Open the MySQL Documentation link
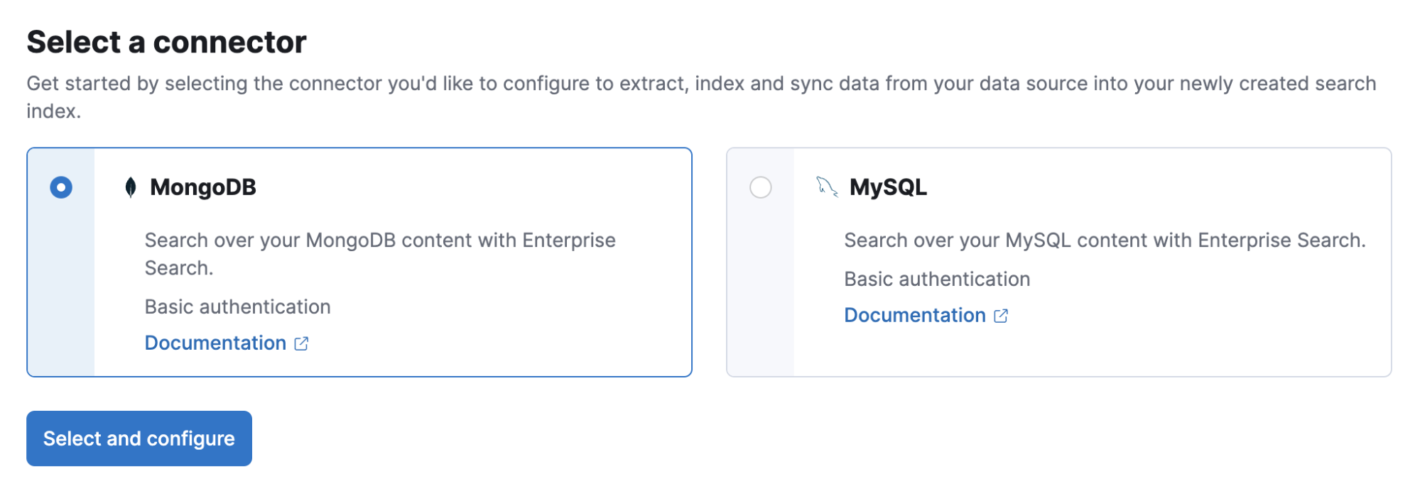1420x503 pixels. (x=915, y=316)
